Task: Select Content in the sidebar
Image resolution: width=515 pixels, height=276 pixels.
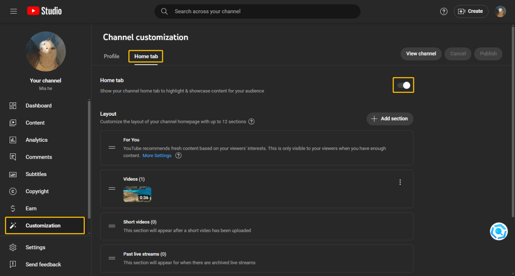Action: click(35, 123)
